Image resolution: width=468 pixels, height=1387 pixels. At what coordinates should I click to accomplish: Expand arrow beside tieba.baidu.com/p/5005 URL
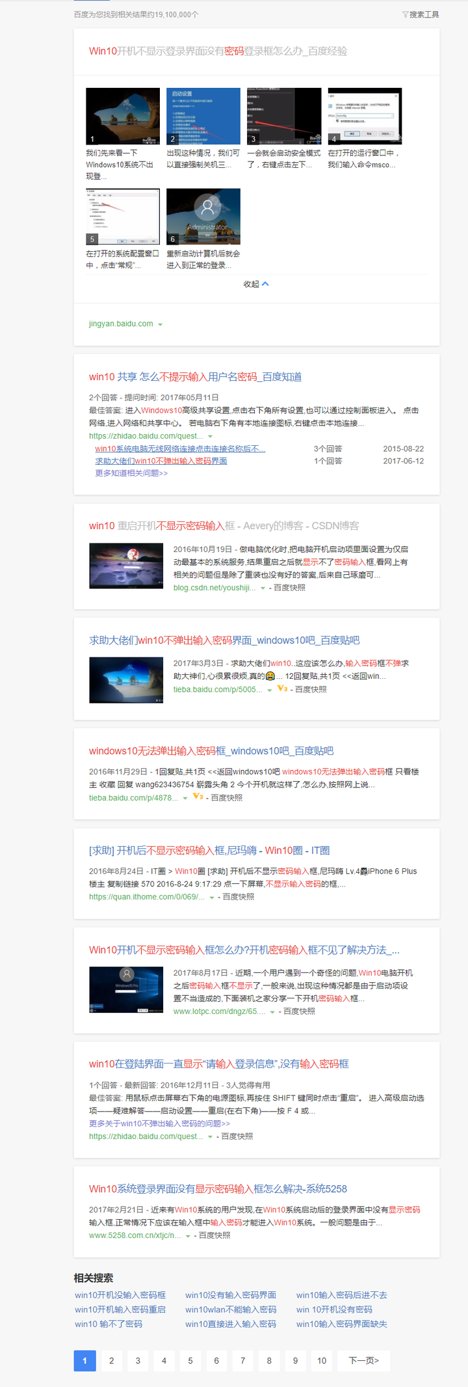[269, 690]
